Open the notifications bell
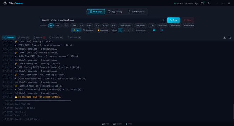Screen dimensions: 234x126 pos(196,3)
